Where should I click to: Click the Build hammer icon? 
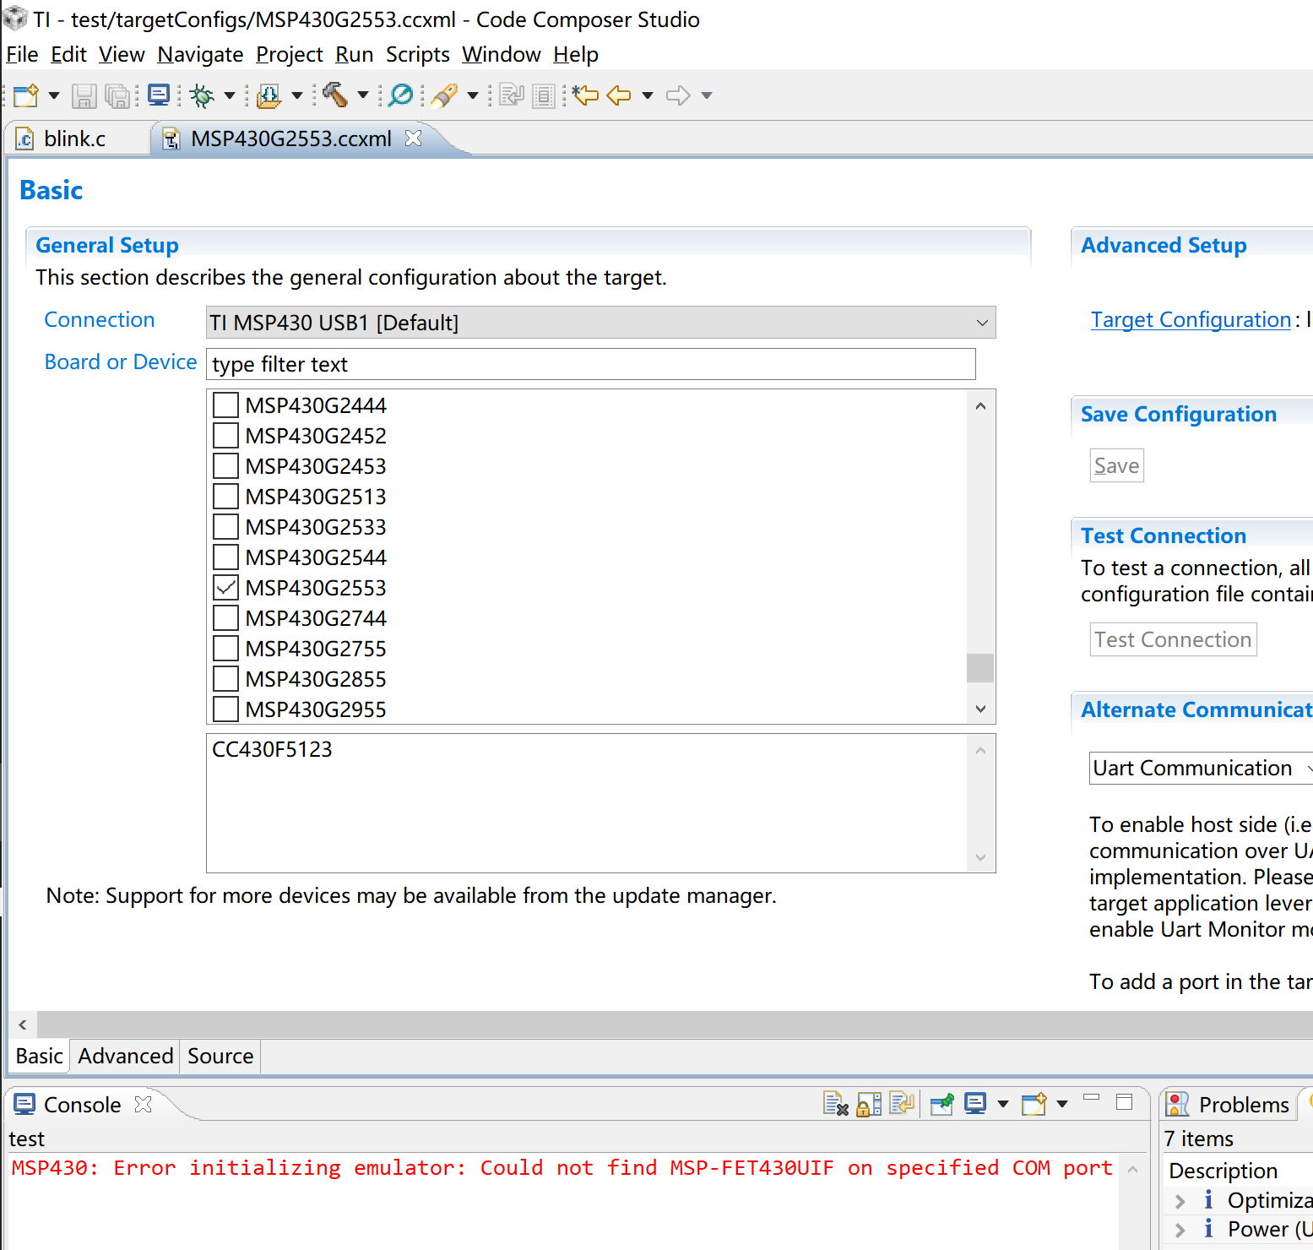pos(335,95)
